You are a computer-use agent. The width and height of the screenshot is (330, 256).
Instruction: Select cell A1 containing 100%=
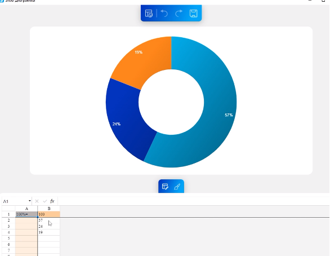tap(26, 214)
